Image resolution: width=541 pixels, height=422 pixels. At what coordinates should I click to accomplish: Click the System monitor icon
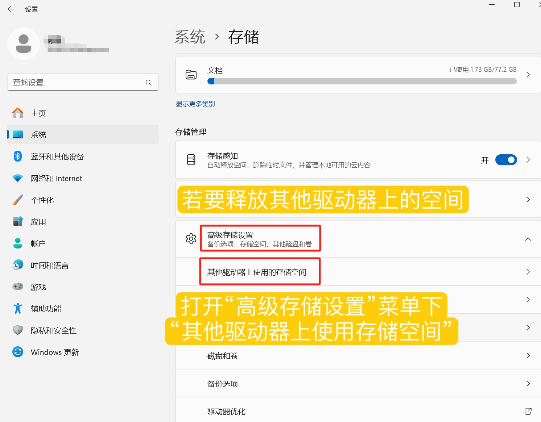coord(18,135)
